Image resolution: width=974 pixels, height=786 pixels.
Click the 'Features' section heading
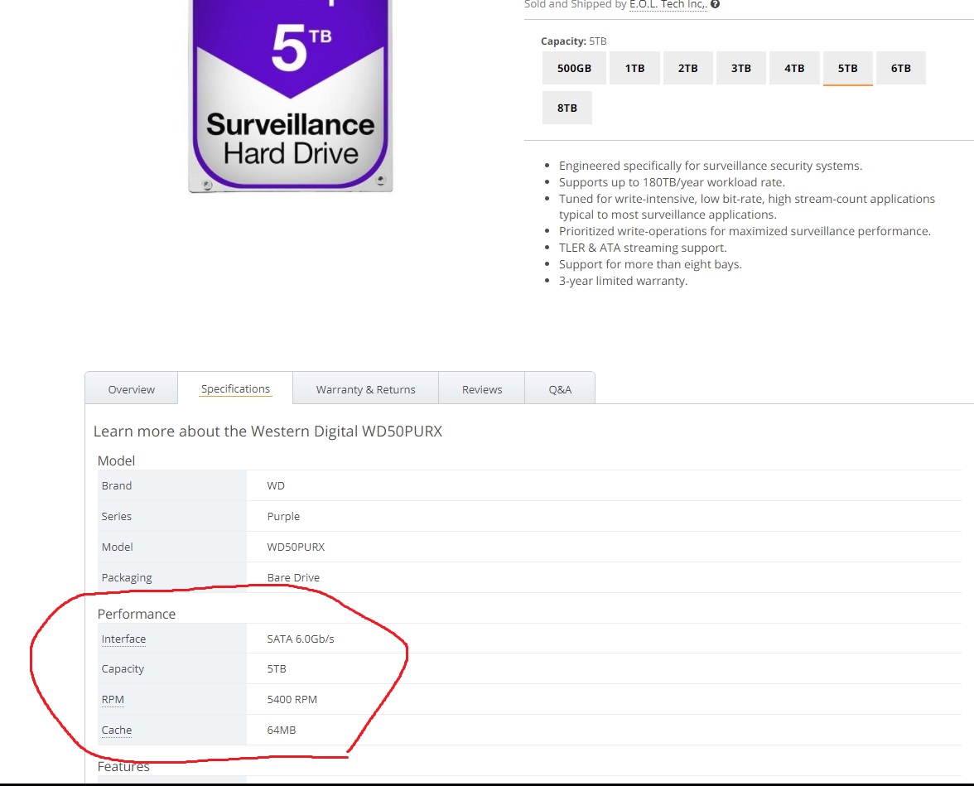click(123, 767)
